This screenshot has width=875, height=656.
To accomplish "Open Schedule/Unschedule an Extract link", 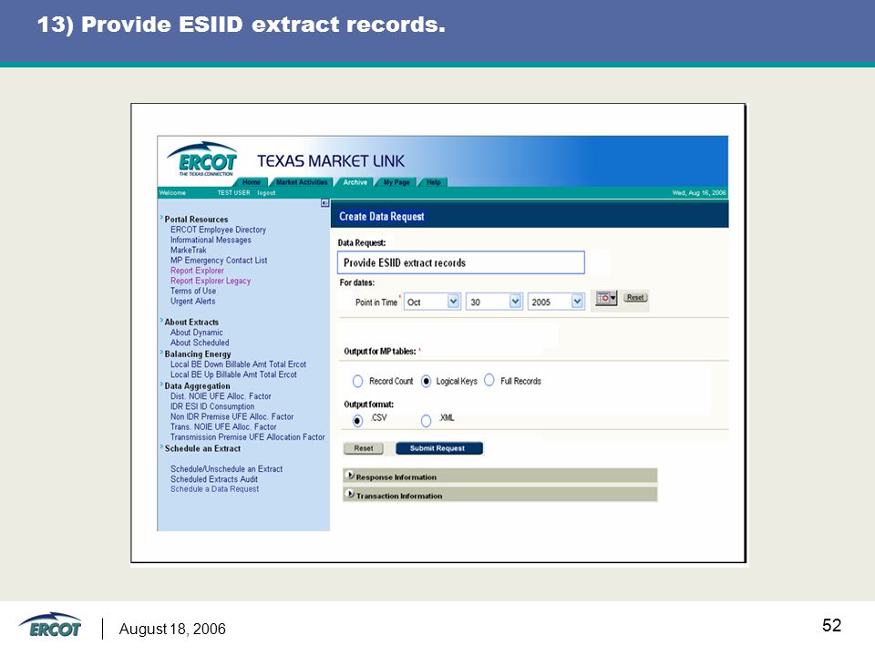I will coord(227,469).
